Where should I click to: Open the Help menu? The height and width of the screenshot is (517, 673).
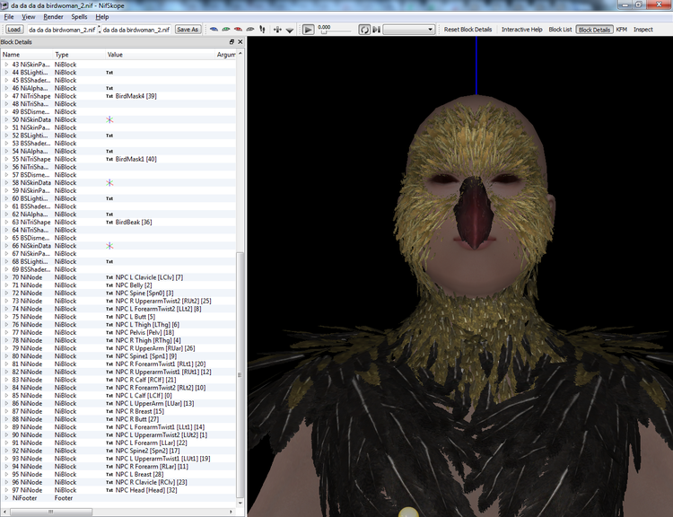coord(101,17)
